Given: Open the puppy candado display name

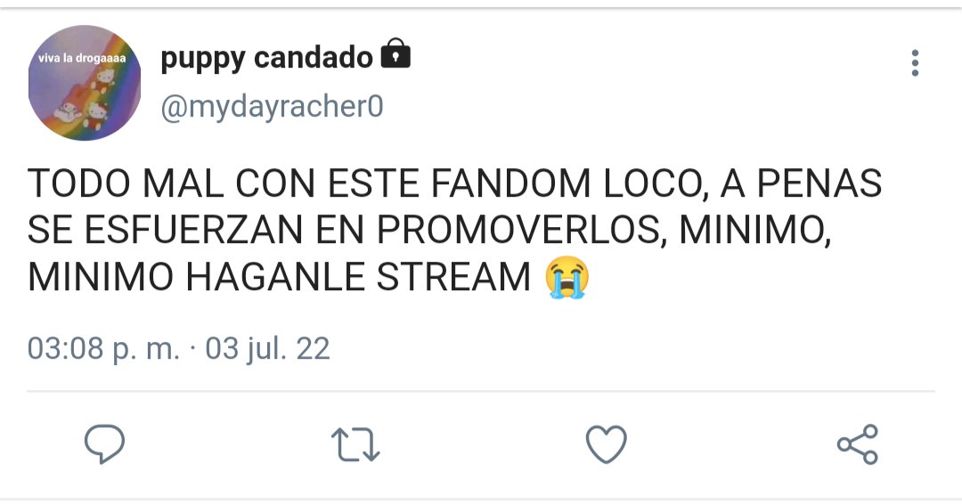Looking at the screenshot, I should [266, 58].
